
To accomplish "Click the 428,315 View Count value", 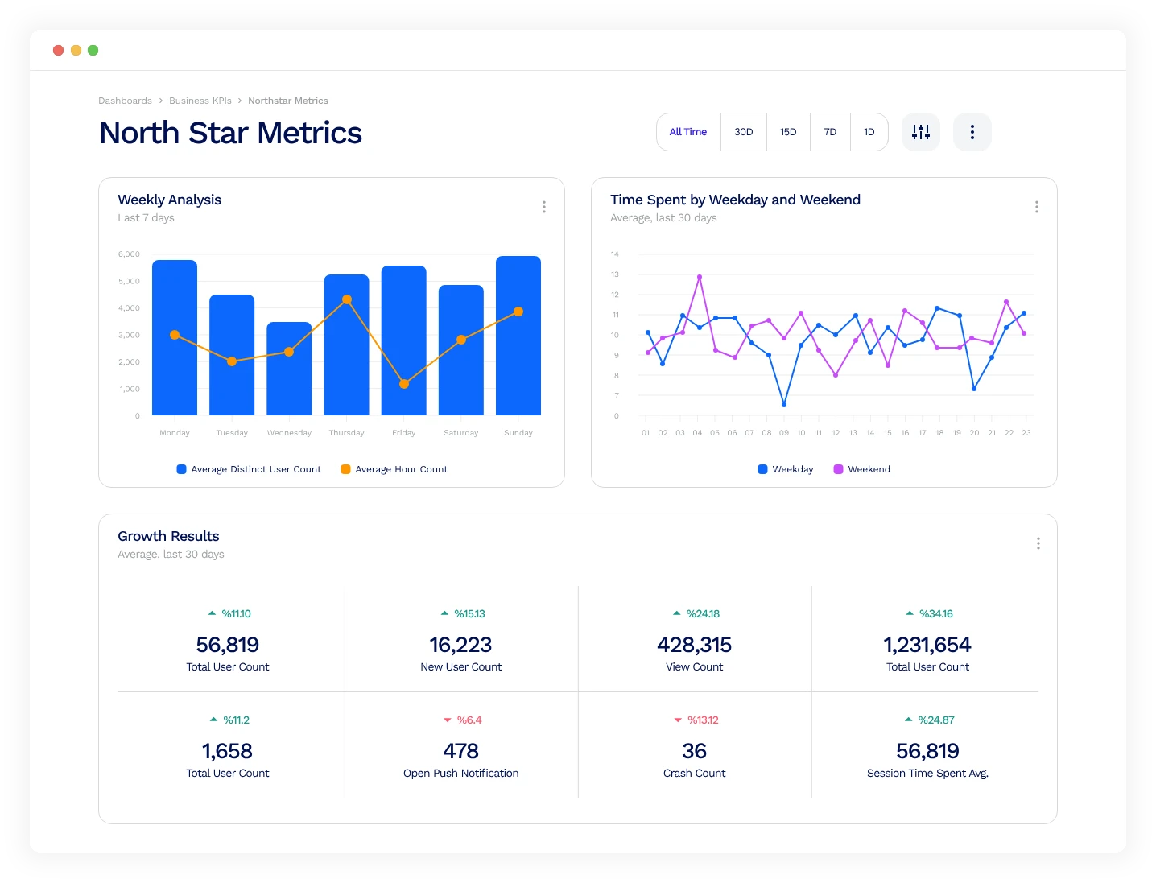I will pyautogui.click(x=694, y=645).
